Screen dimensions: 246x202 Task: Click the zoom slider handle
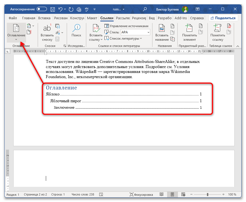pos(207,194)
